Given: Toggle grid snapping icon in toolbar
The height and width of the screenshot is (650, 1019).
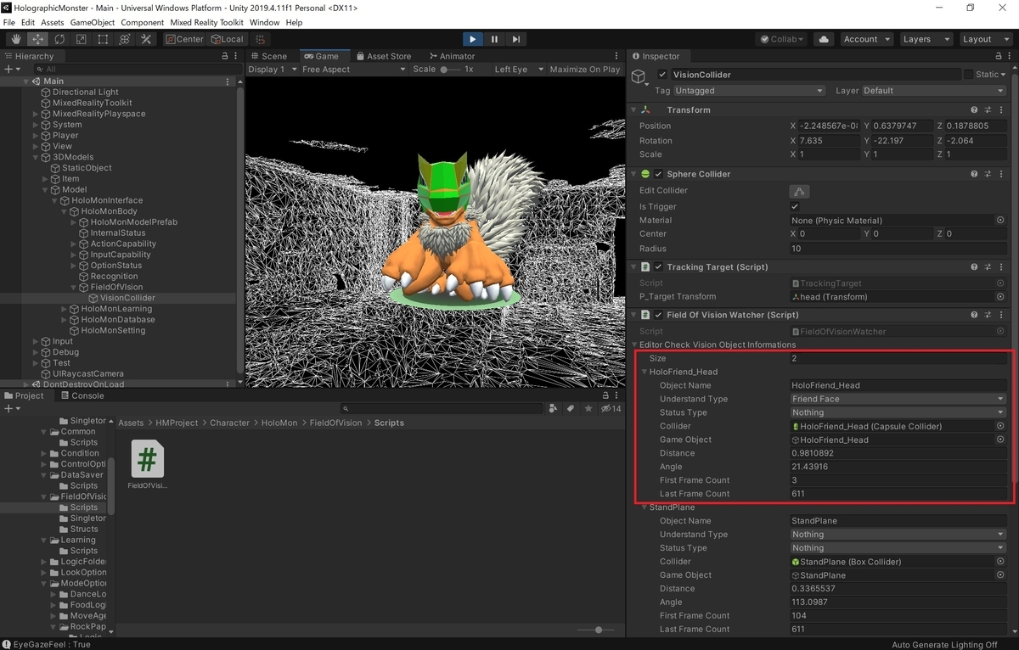Looking at the screenshot, I should (260, 39).
